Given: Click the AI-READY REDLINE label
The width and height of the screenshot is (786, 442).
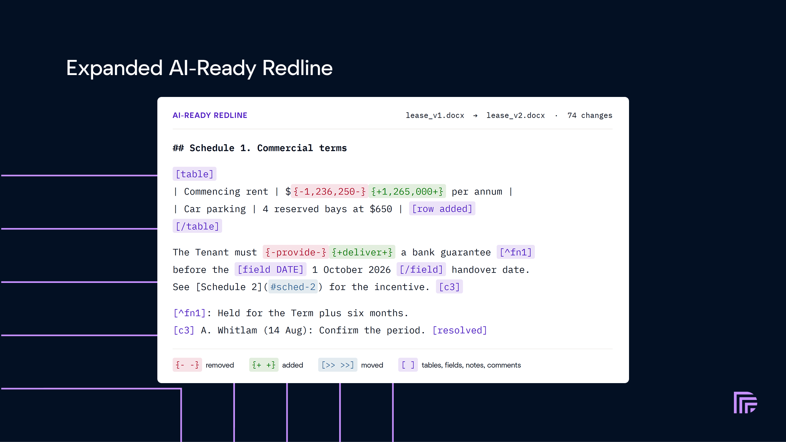Looking at the screenshot, I should tap(210, 115).
